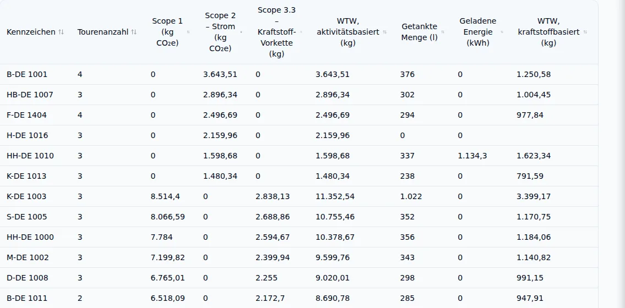Click kraftstoffbasiert value 1.184,06
625x308 pixels.
[534, 237]
